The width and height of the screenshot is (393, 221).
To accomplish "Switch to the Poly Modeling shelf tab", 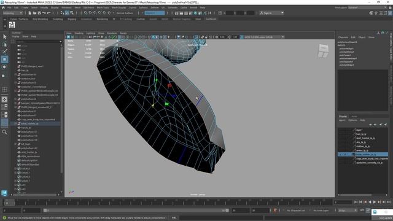I will pyautogui.click(x=40, y=19).
